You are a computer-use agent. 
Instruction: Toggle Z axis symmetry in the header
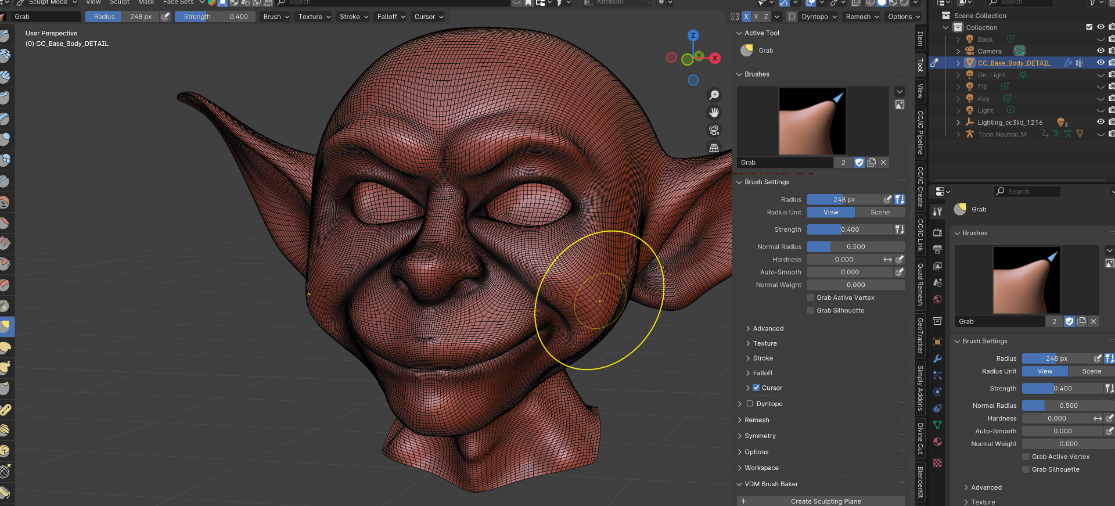(766, 17)
